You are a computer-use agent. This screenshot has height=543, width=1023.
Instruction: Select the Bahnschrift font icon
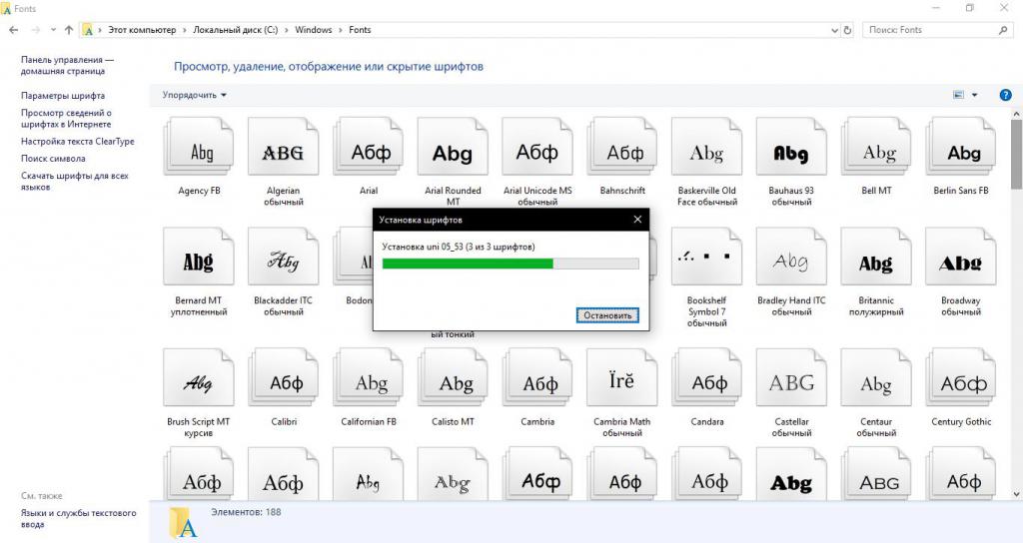tap(622, 147)
